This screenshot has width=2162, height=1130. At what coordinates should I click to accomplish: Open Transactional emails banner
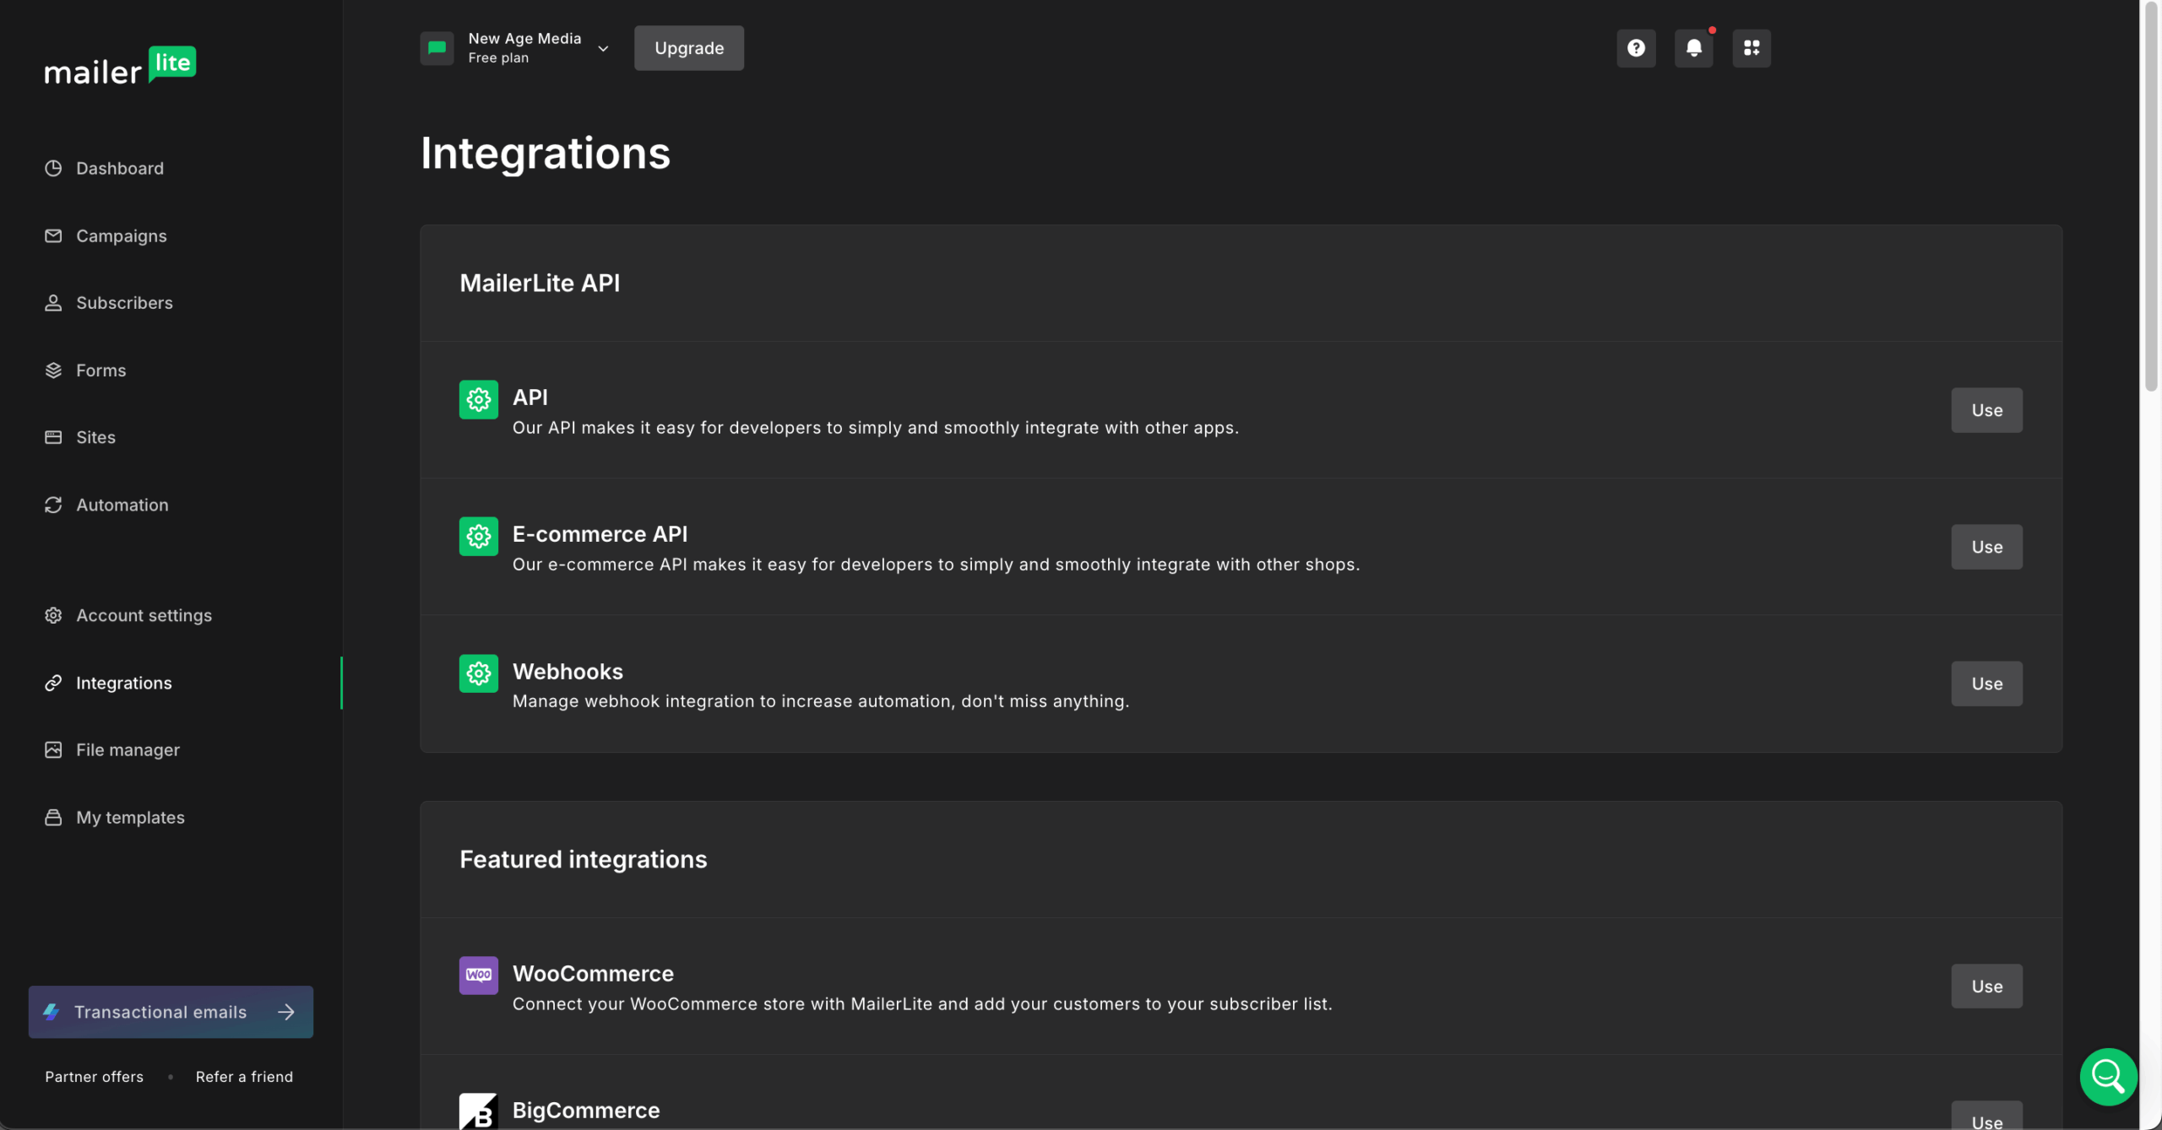point(171,1012)
